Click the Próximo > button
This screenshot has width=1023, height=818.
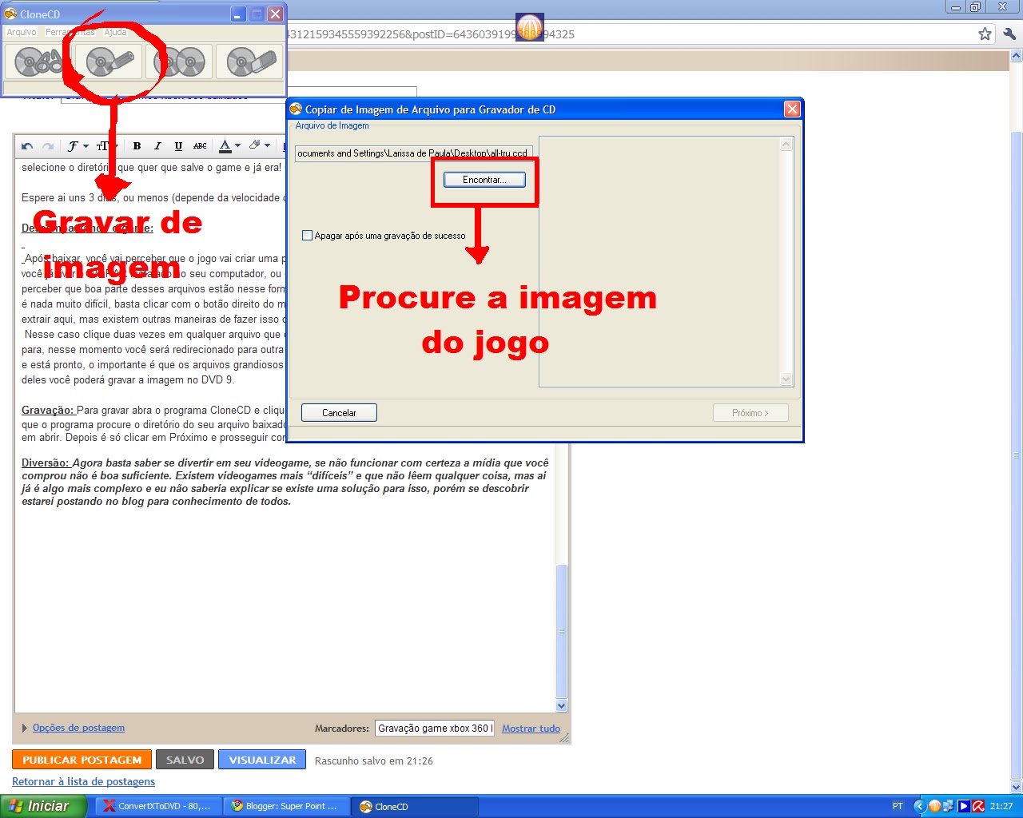750,413
